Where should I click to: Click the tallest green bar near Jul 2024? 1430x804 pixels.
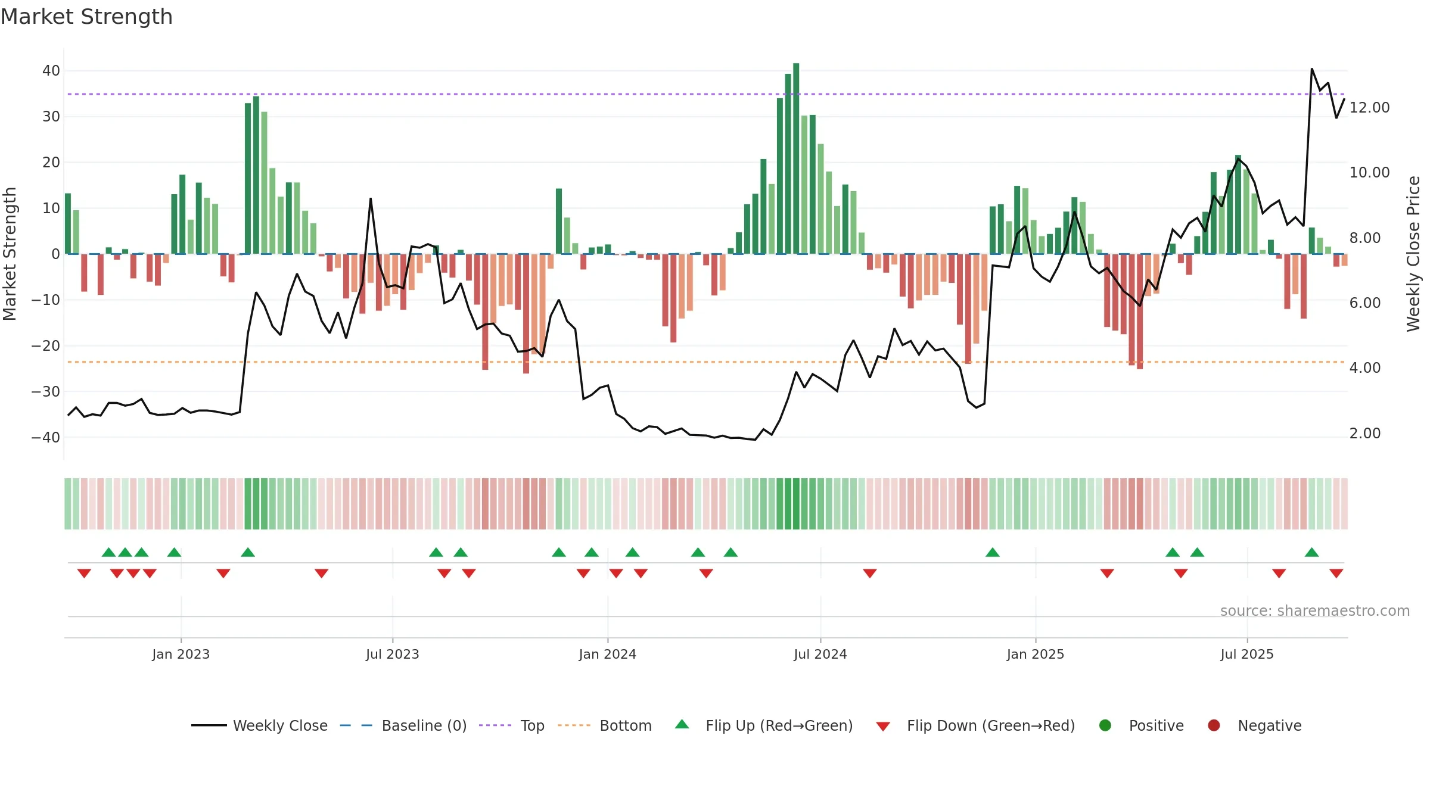796,158
